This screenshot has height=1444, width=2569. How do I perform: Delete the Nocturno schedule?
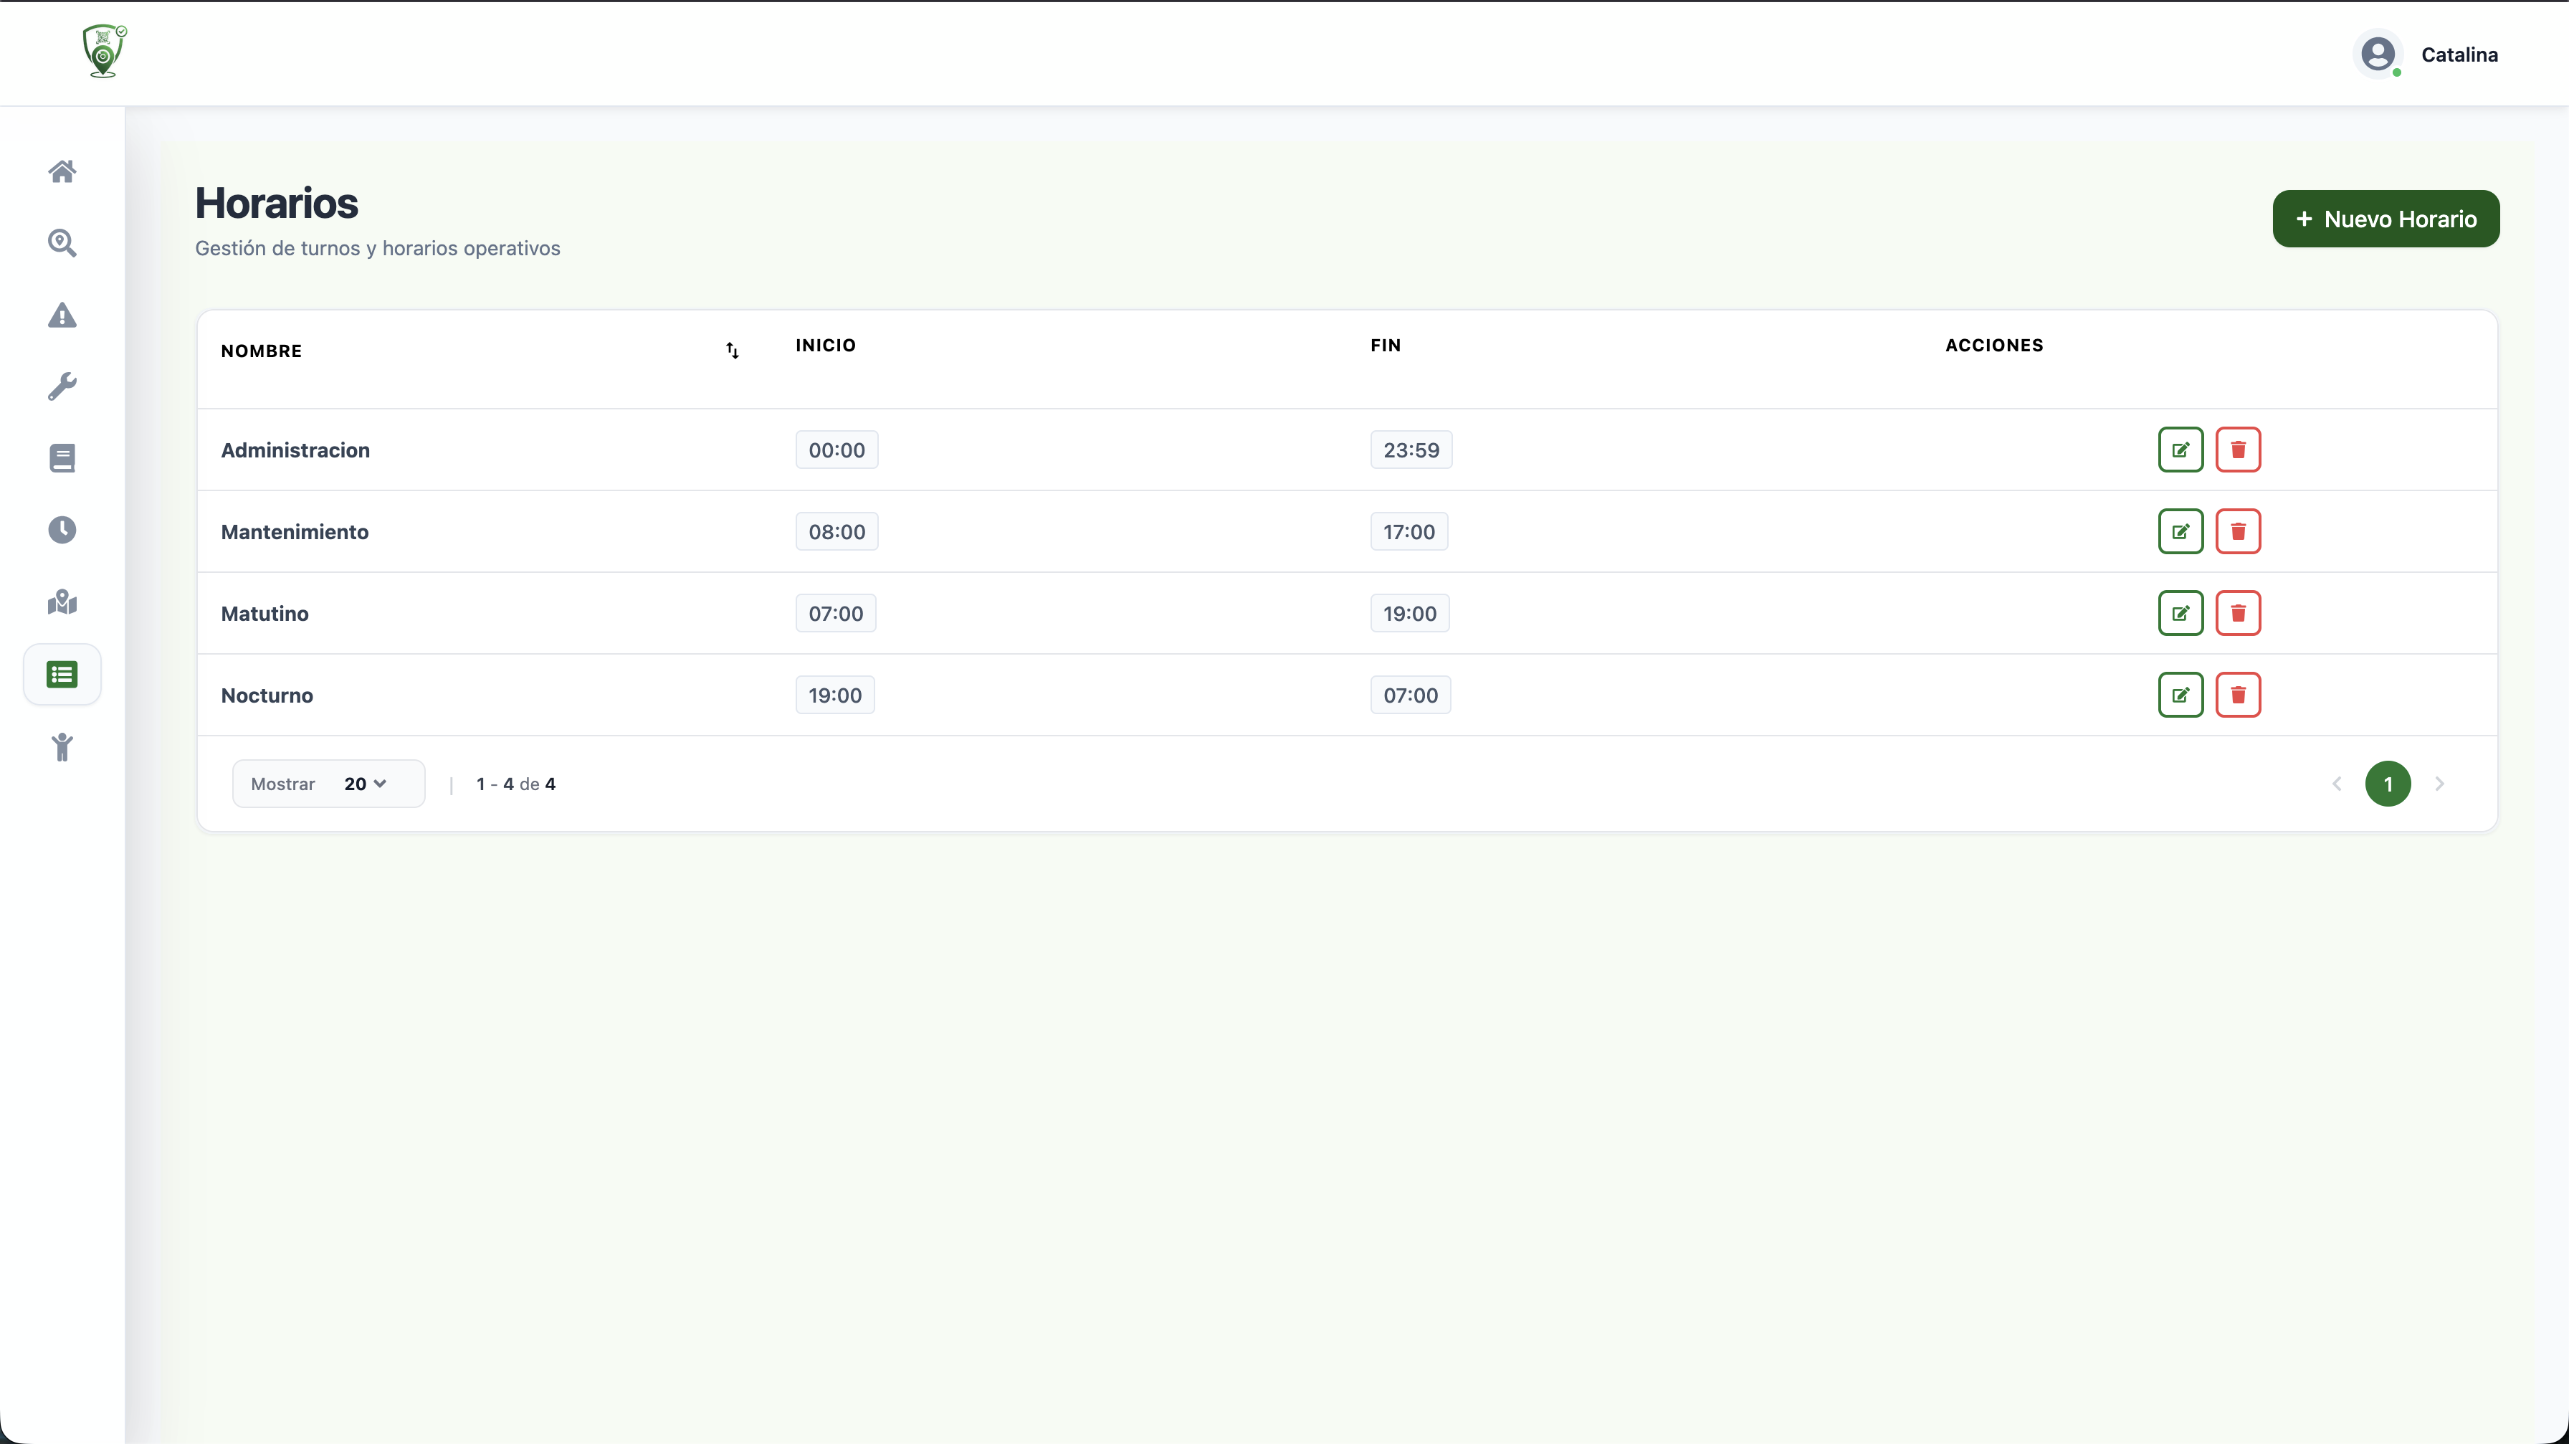coord(2238,695)
